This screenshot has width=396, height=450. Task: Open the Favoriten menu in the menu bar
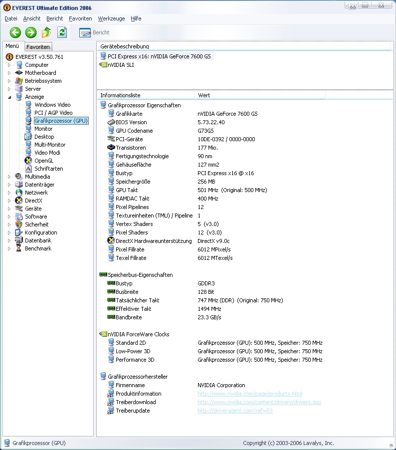(x=80, y=18)
